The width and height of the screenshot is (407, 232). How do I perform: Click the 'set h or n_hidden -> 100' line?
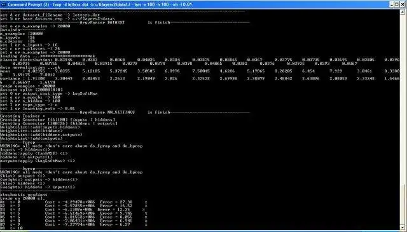(x=30, y=100)
